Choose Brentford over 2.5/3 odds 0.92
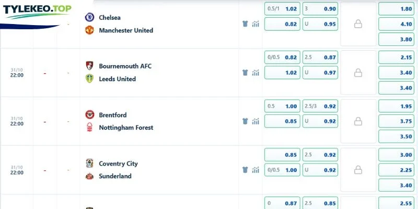 click(x=320, y=106)
